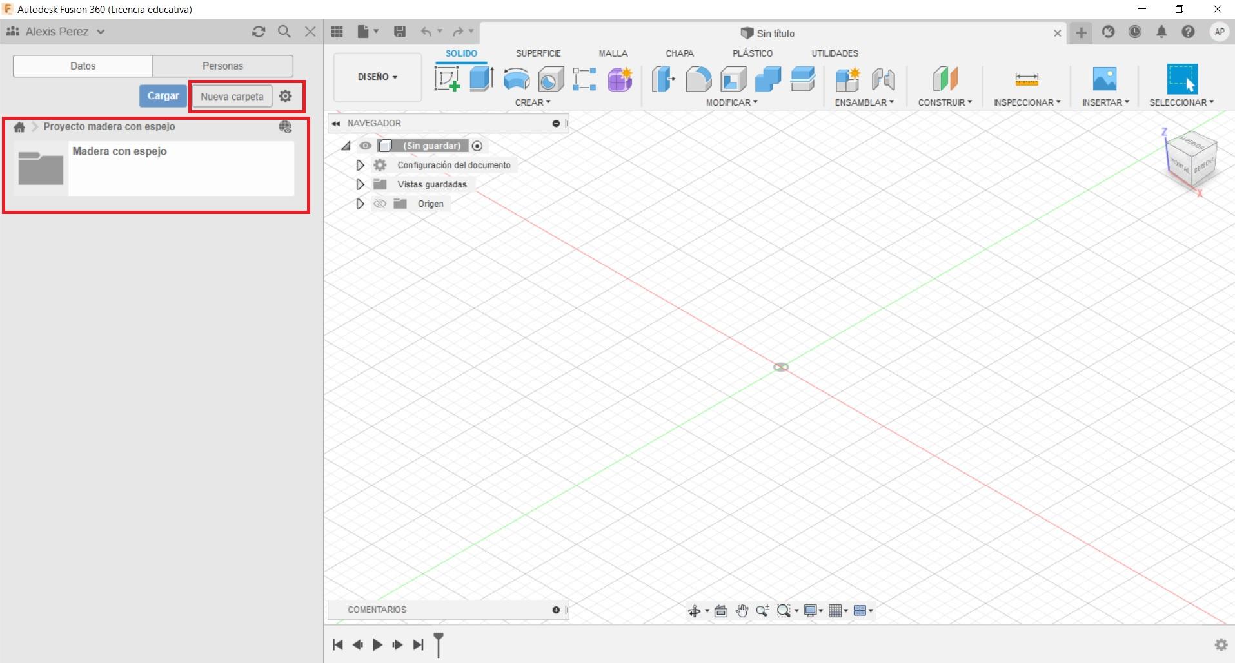Collapse the browser using double-arrow icon
The width and height of the screenshot is (1235, 663).
pos(336,124)
